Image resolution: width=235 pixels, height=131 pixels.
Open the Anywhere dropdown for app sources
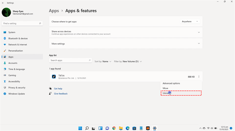pyautogui.click(x=190, y=21)
